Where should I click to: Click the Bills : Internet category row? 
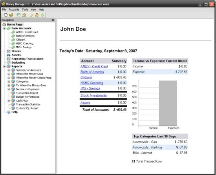pos(160,153)
